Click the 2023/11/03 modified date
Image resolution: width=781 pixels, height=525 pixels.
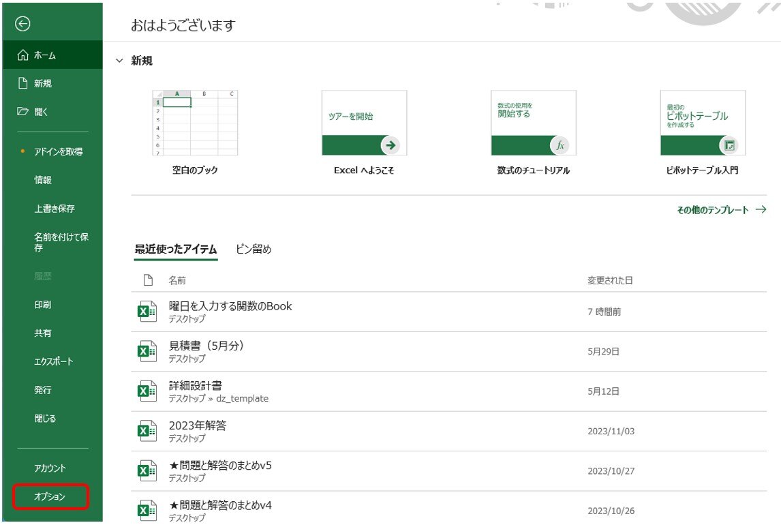coord(611,432)
